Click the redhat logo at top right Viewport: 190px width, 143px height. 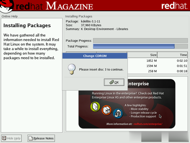tap(175, 6)
